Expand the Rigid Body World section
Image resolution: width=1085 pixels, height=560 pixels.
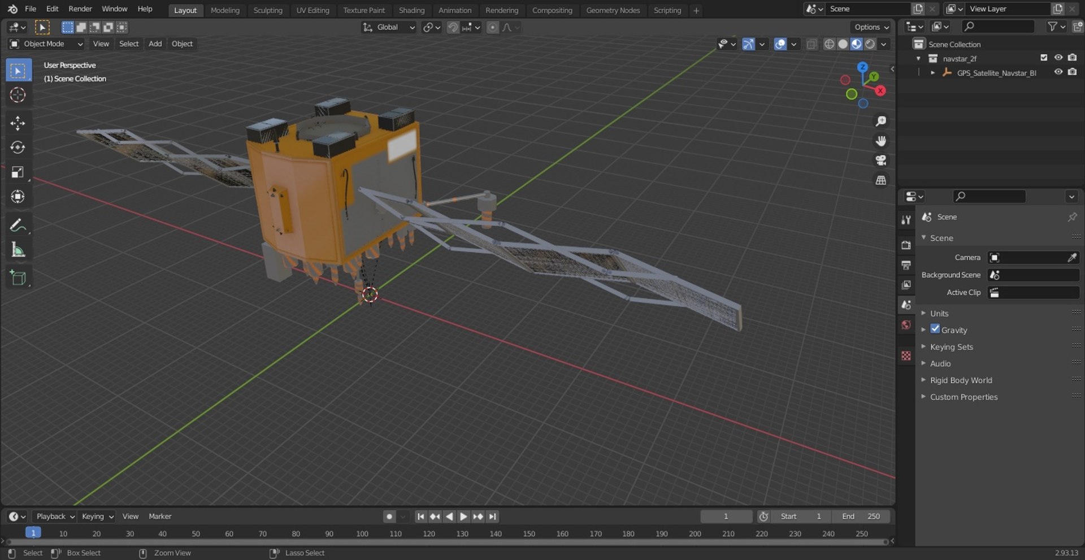tap(961, 380)
